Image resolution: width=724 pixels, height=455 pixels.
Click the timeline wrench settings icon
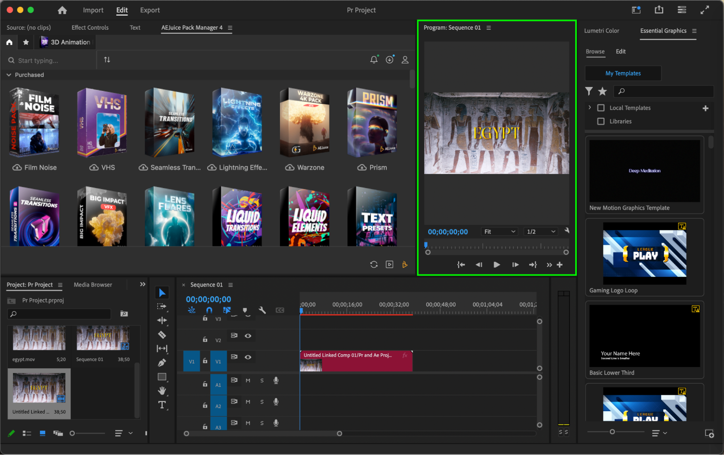262,310
